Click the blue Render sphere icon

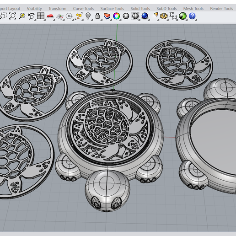tap(145, 16)
